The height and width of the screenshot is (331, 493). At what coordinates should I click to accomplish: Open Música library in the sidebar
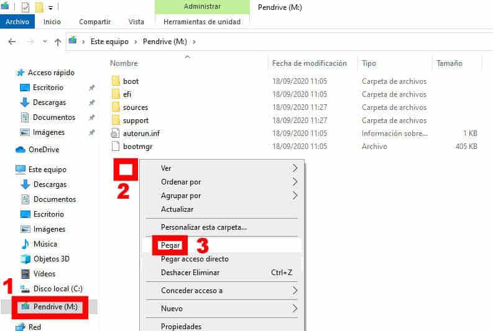click(x=45, y=244)
